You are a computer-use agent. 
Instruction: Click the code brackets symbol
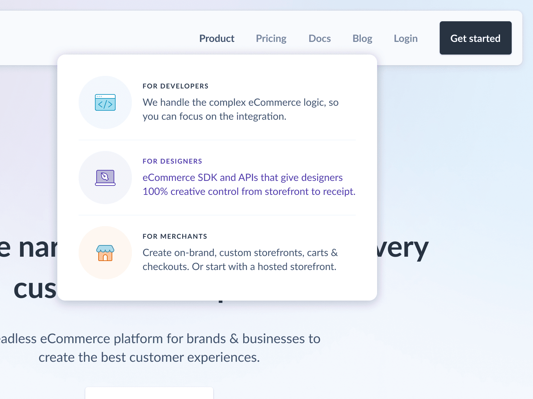point(105,104)
